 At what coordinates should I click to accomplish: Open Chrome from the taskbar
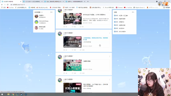13,94
